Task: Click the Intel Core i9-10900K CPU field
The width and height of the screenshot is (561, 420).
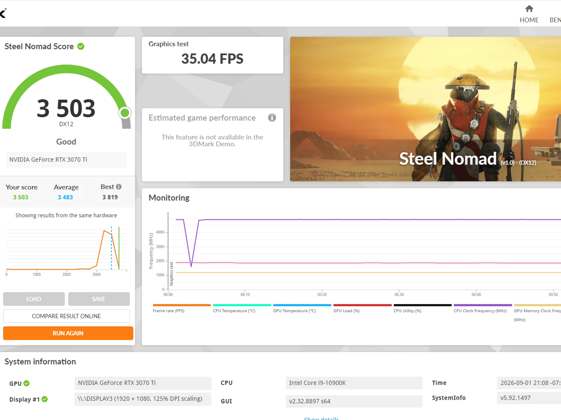Action: [354, 383]
